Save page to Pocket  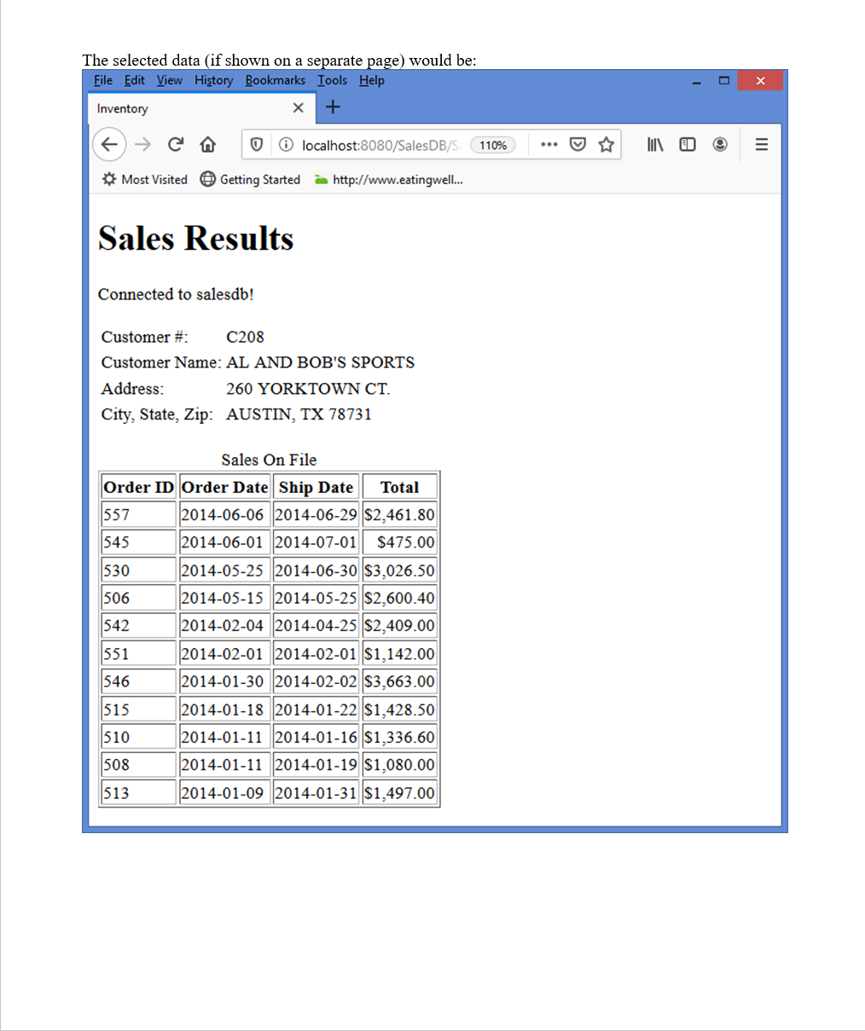(578, 144)
